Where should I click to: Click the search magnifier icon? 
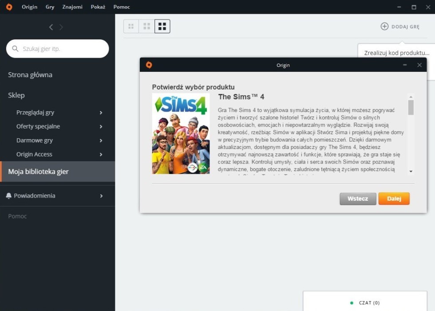15,49
